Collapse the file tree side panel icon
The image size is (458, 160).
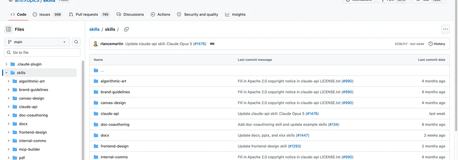pos(8,29)
